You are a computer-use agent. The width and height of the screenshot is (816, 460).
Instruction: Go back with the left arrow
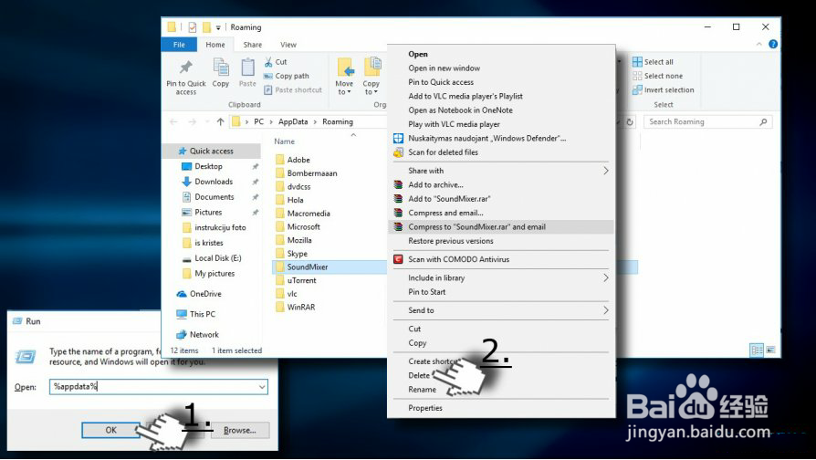click(x=173, y=121)
